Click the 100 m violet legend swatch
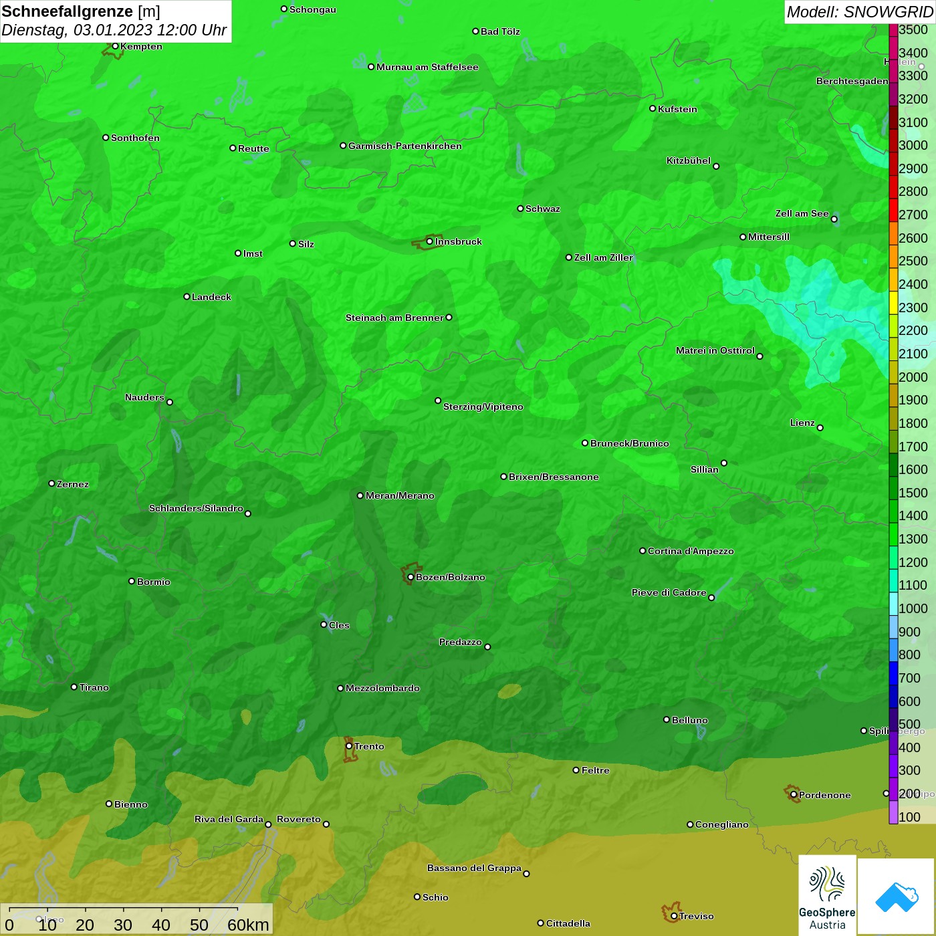This screenshot has width=936, height=936. 893,812
